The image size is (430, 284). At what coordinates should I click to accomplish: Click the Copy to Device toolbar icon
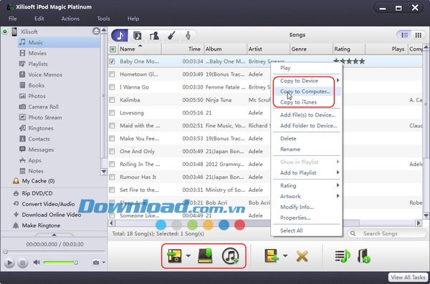click(x=174, y=256)
